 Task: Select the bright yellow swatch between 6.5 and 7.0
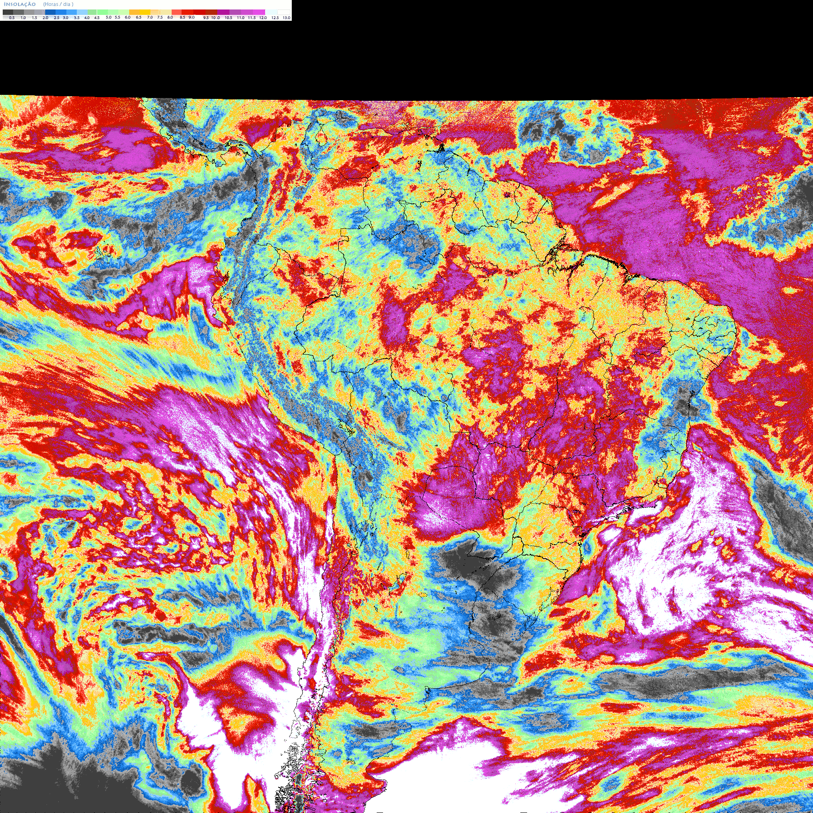145,12
